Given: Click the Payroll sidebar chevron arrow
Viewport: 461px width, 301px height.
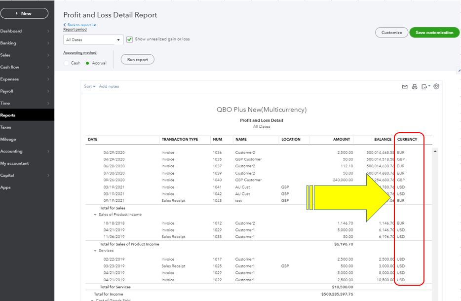Looking at the screenshot, I should (x=48, y=91).
